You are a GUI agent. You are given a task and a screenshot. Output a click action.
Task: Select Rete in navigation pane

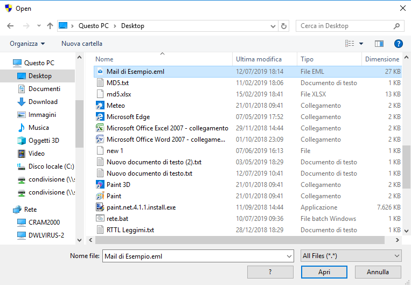pos(25,210)
